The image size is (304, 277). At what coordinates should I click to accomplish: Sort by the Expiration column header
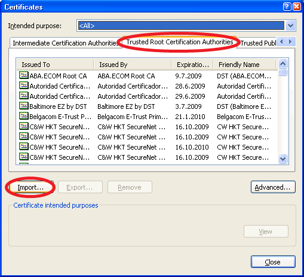[x=192, y=65]
